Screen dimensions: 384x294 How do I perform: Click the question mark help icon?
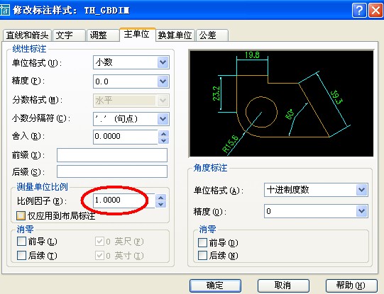coord(359,11)
